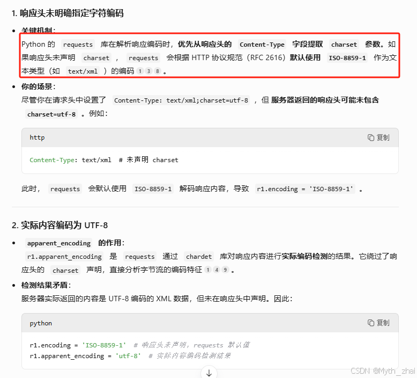The image size is (417, 378).
Task: Open citation badge 1 after 编码特征
Action: click(208, 270)
